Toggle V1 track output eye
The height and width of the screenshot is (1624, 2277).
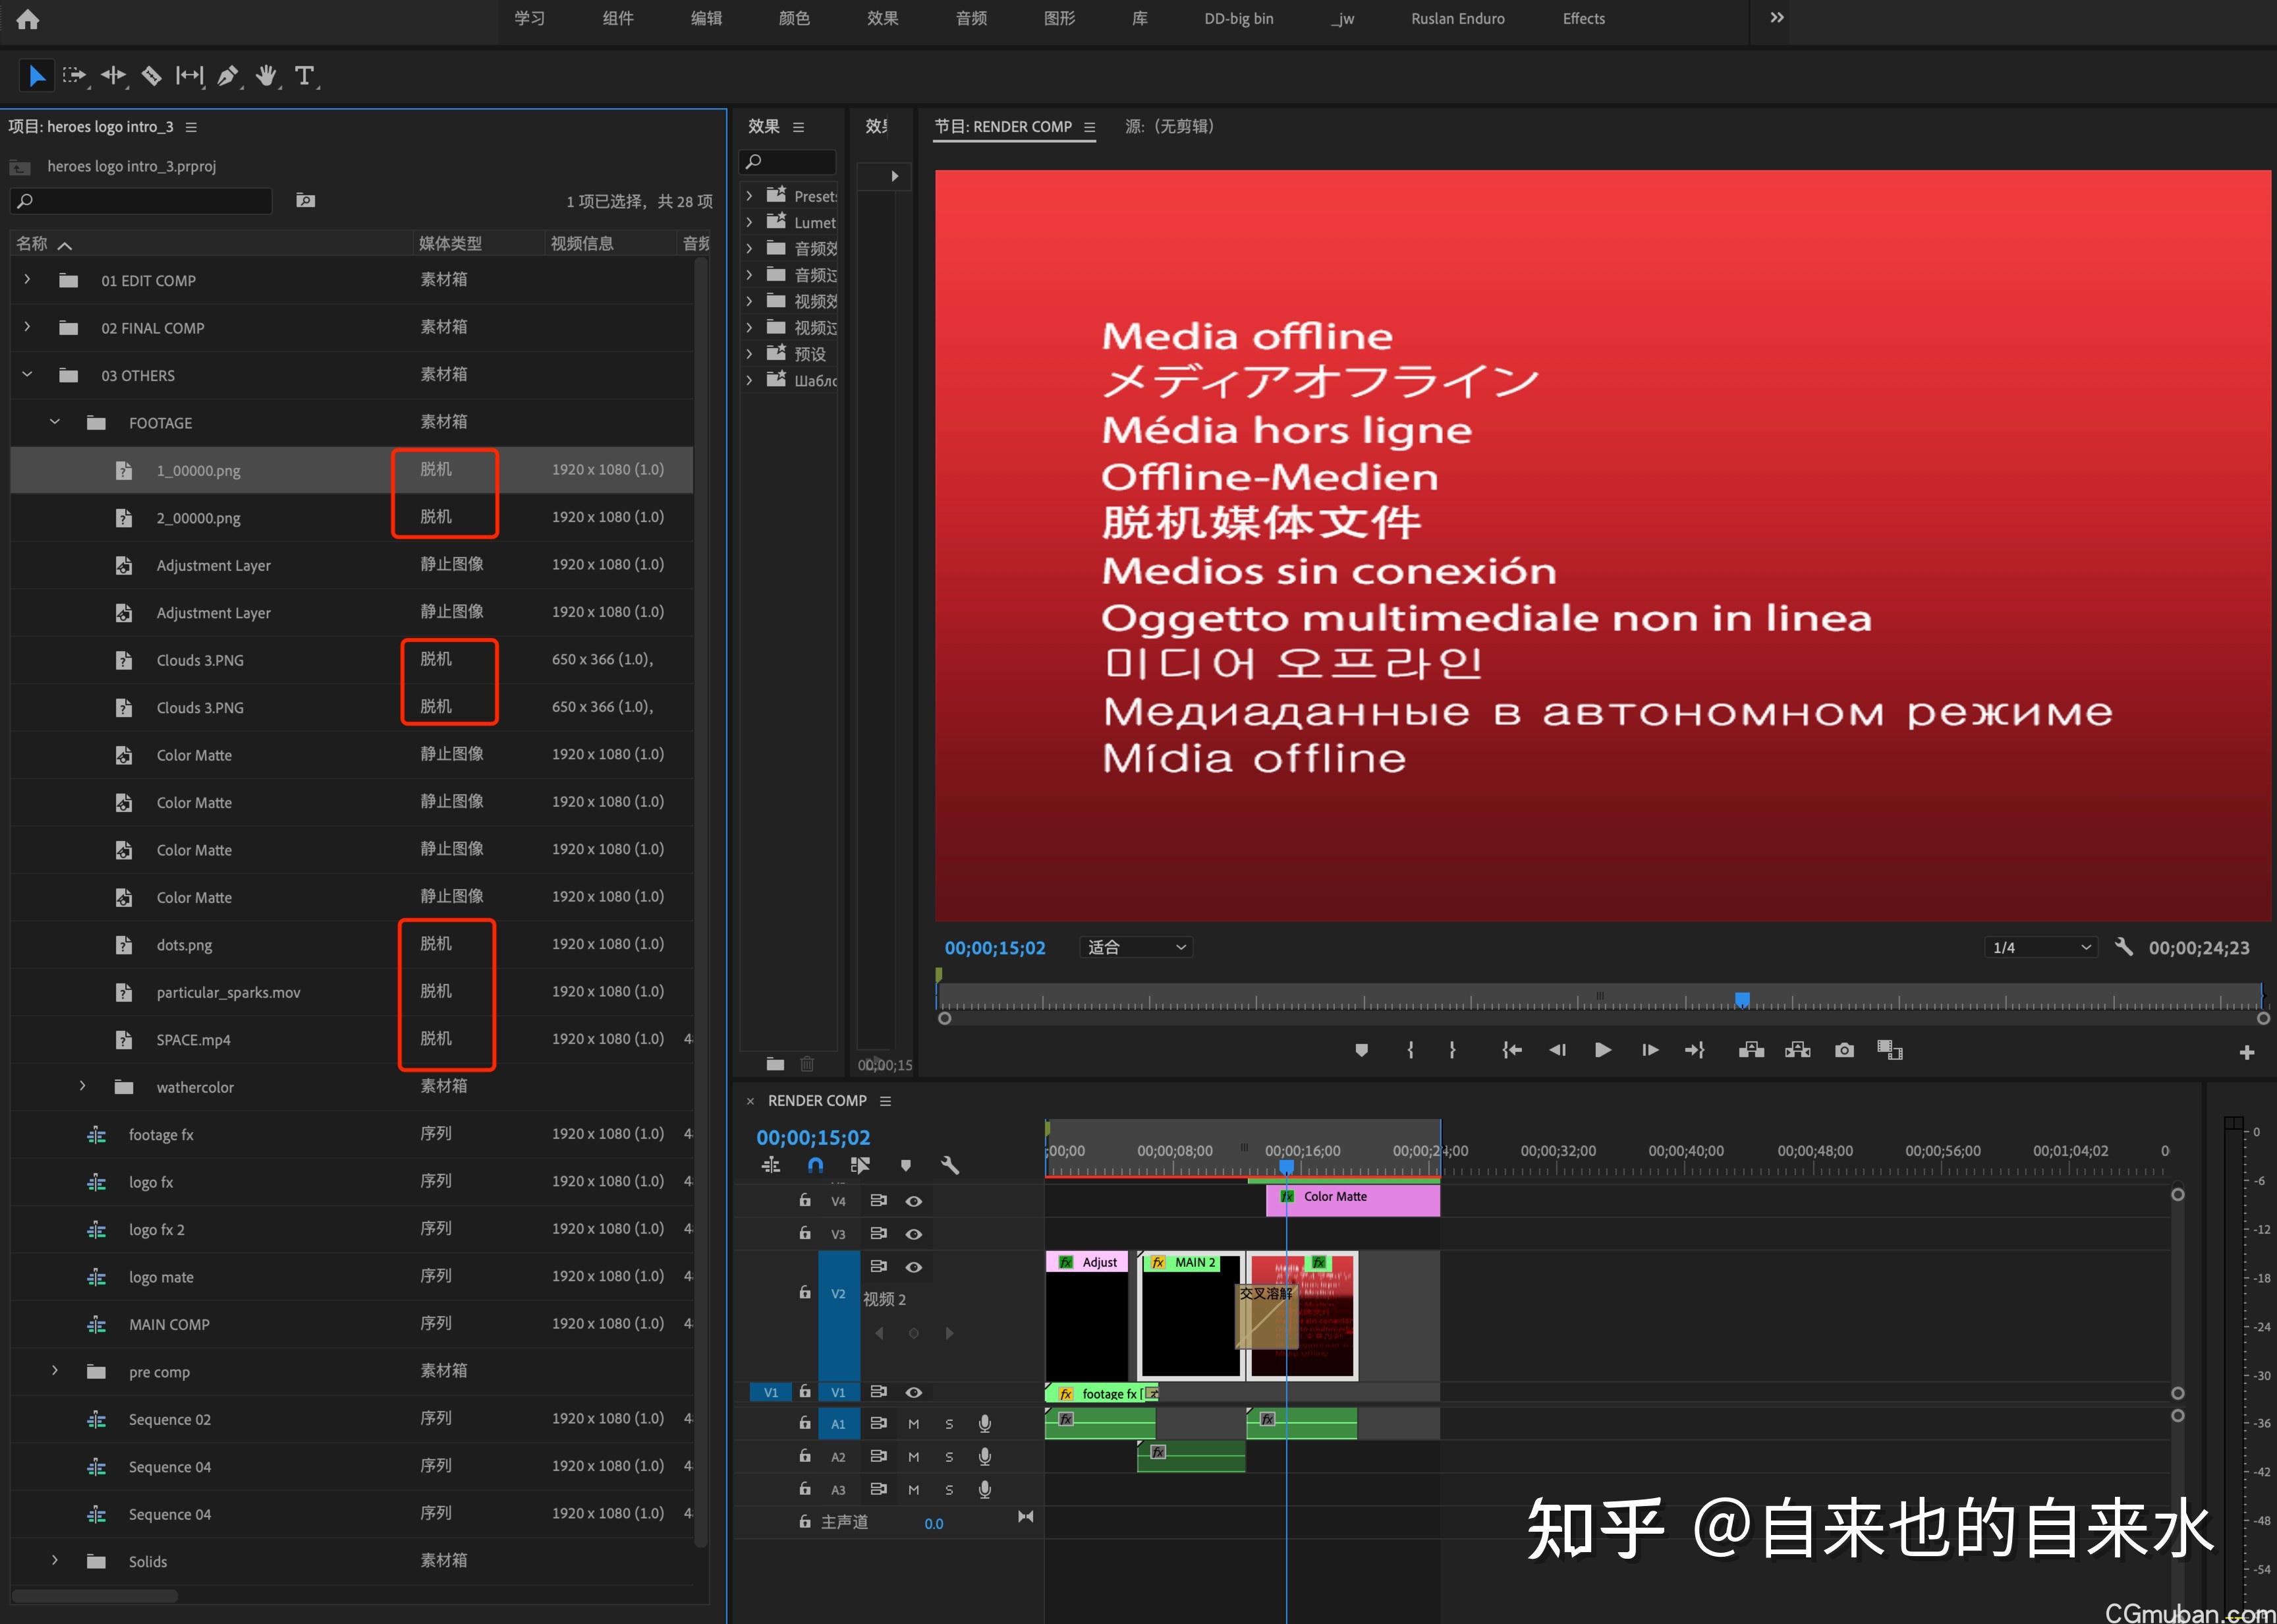coord(914,1392)
